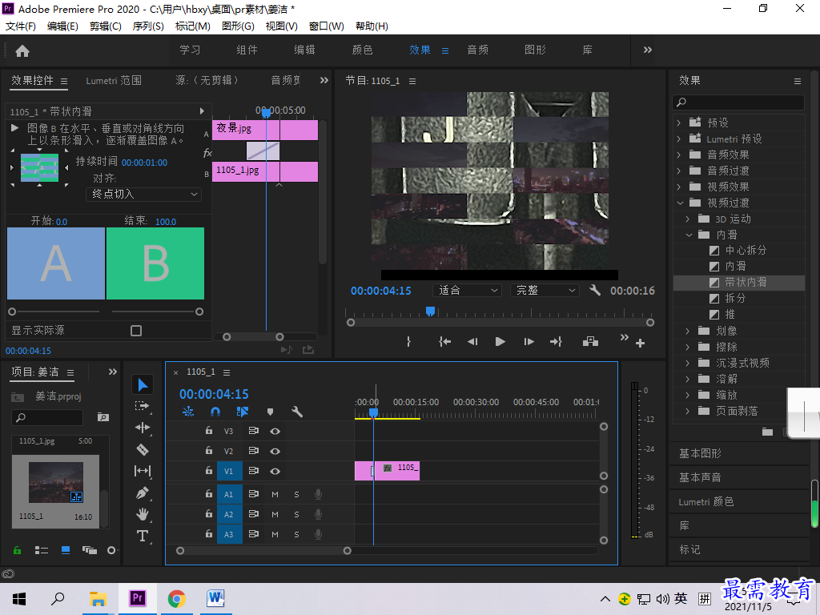This screenshot has height=615, width=820.
Task: Go to In point in program monitor
Action: click(444, 342)
